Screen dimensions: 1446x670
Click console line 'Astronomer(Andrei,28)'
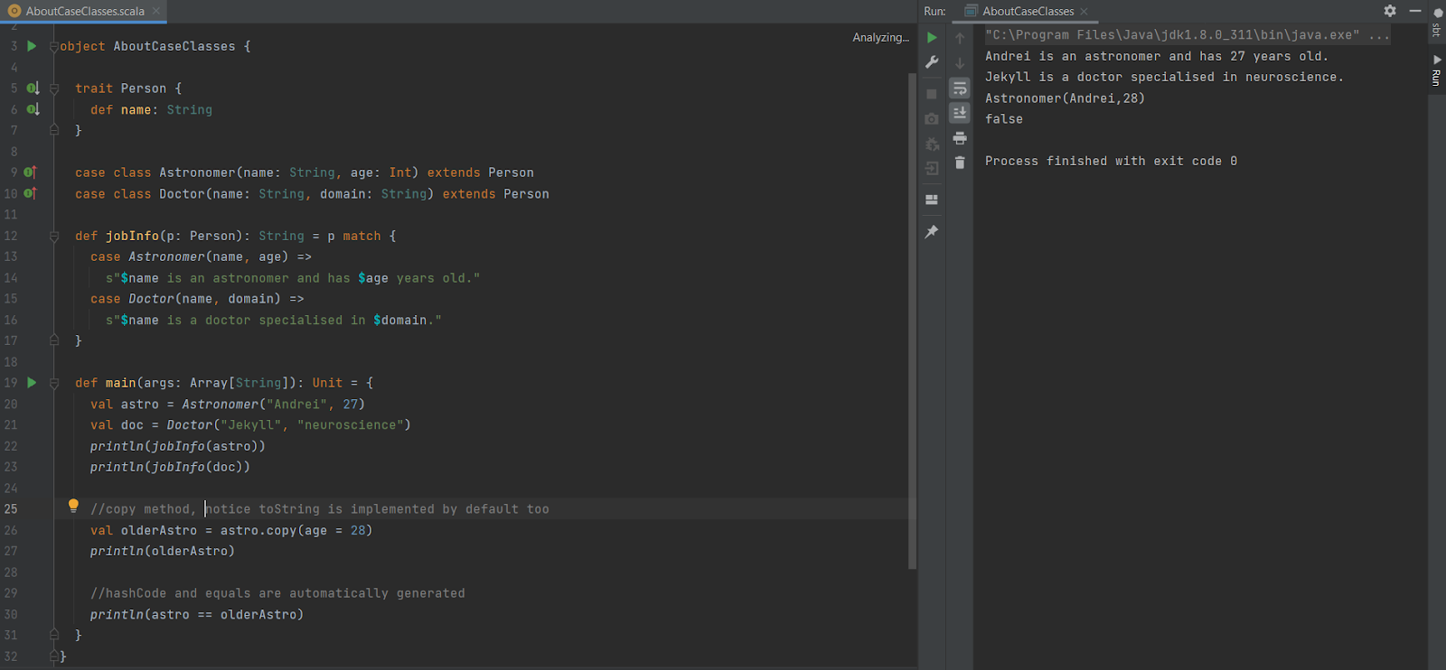(x=1065, y=98)
